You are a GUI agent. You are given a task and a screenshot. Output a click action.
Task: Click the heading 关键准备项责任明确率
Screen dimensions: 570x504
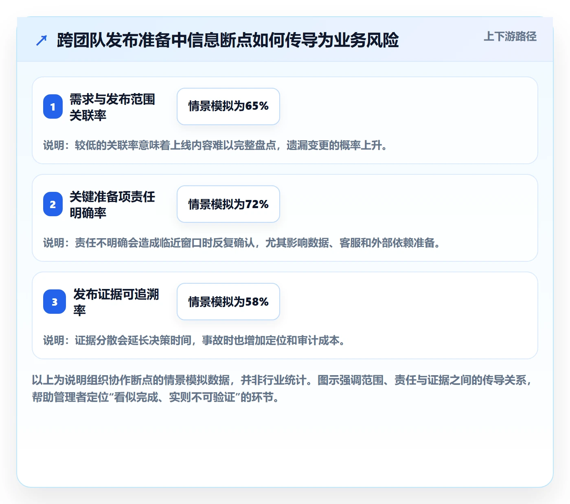tap(112, 204)
